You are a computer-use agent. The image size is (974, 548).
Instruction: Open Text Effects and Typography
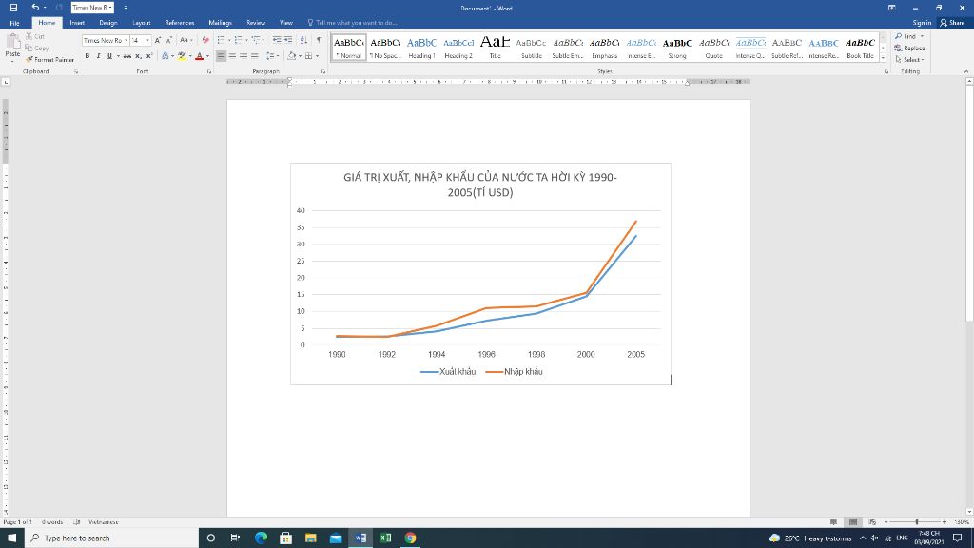(x=166, y=56)
